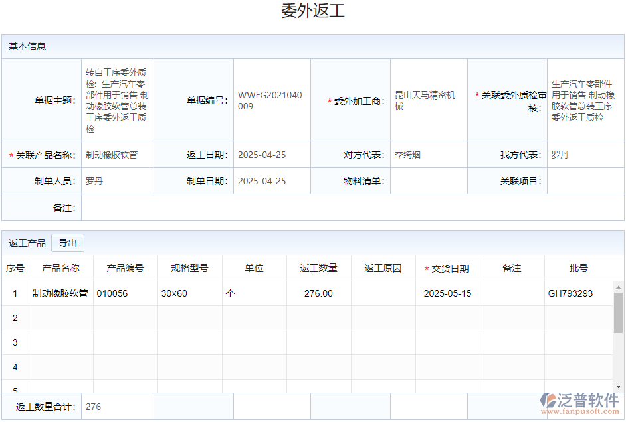
Task: Click the 产品名称 column header
Action: (60, 268)
